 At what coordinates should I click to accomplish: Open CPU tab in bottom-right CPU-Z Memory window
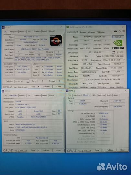pyautogui.click(x=70, y=95)
